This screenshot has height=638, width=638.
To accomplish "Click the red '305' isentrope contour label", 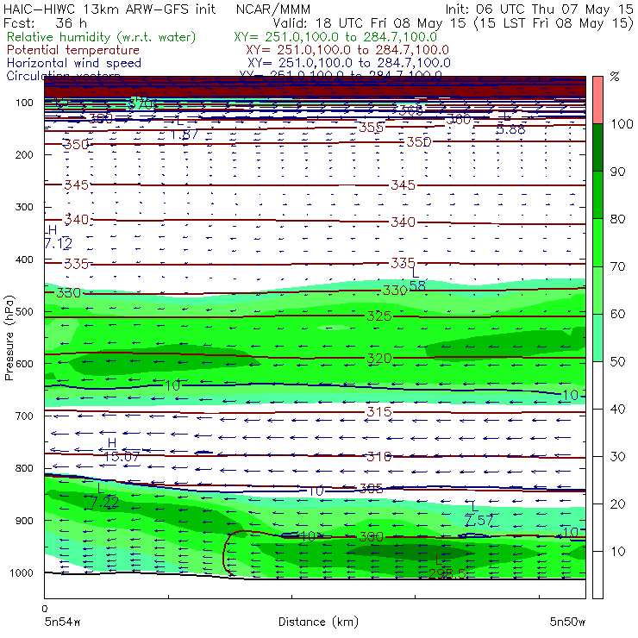I will tap(371, 488).
